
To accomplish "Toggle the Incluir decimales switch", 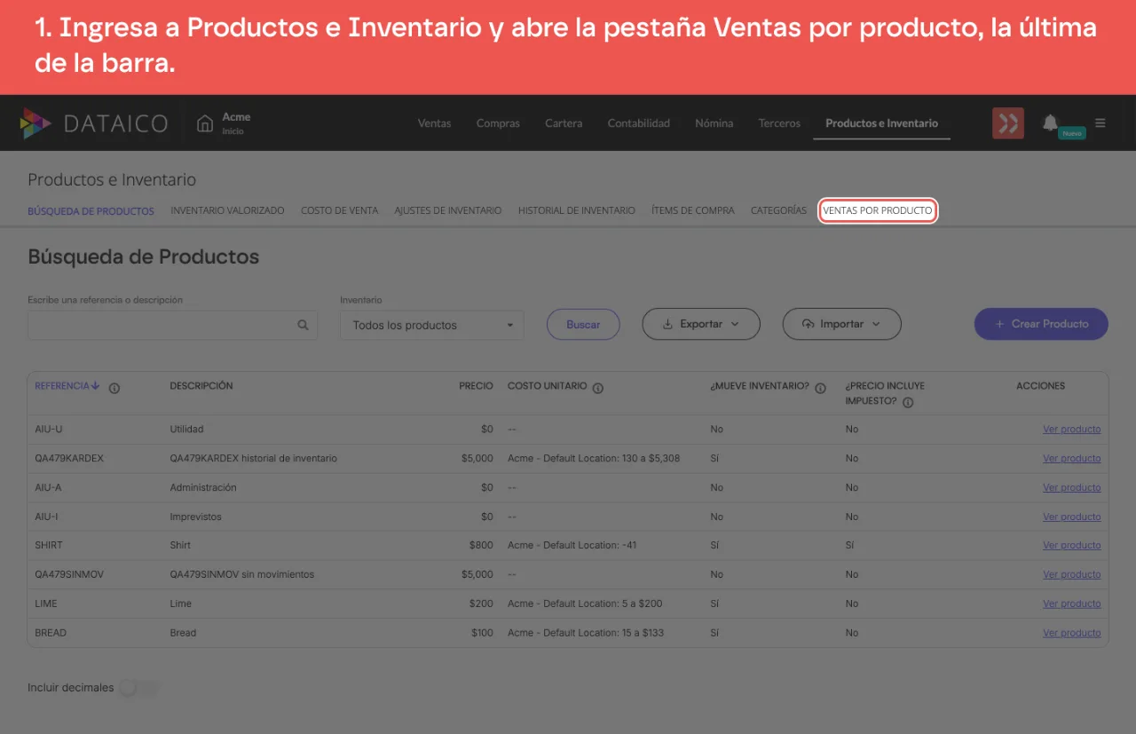I will coord(139,688).
